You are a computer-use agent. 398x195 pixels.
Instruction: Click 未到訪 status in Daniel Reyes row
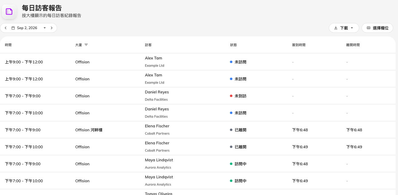[x=241, y=96]
